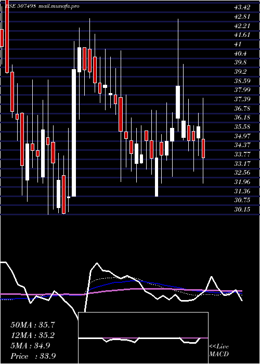Click the 39.8 price axis label
The image size is (260, 364).
pyautogui.click(x=240, y=63)
